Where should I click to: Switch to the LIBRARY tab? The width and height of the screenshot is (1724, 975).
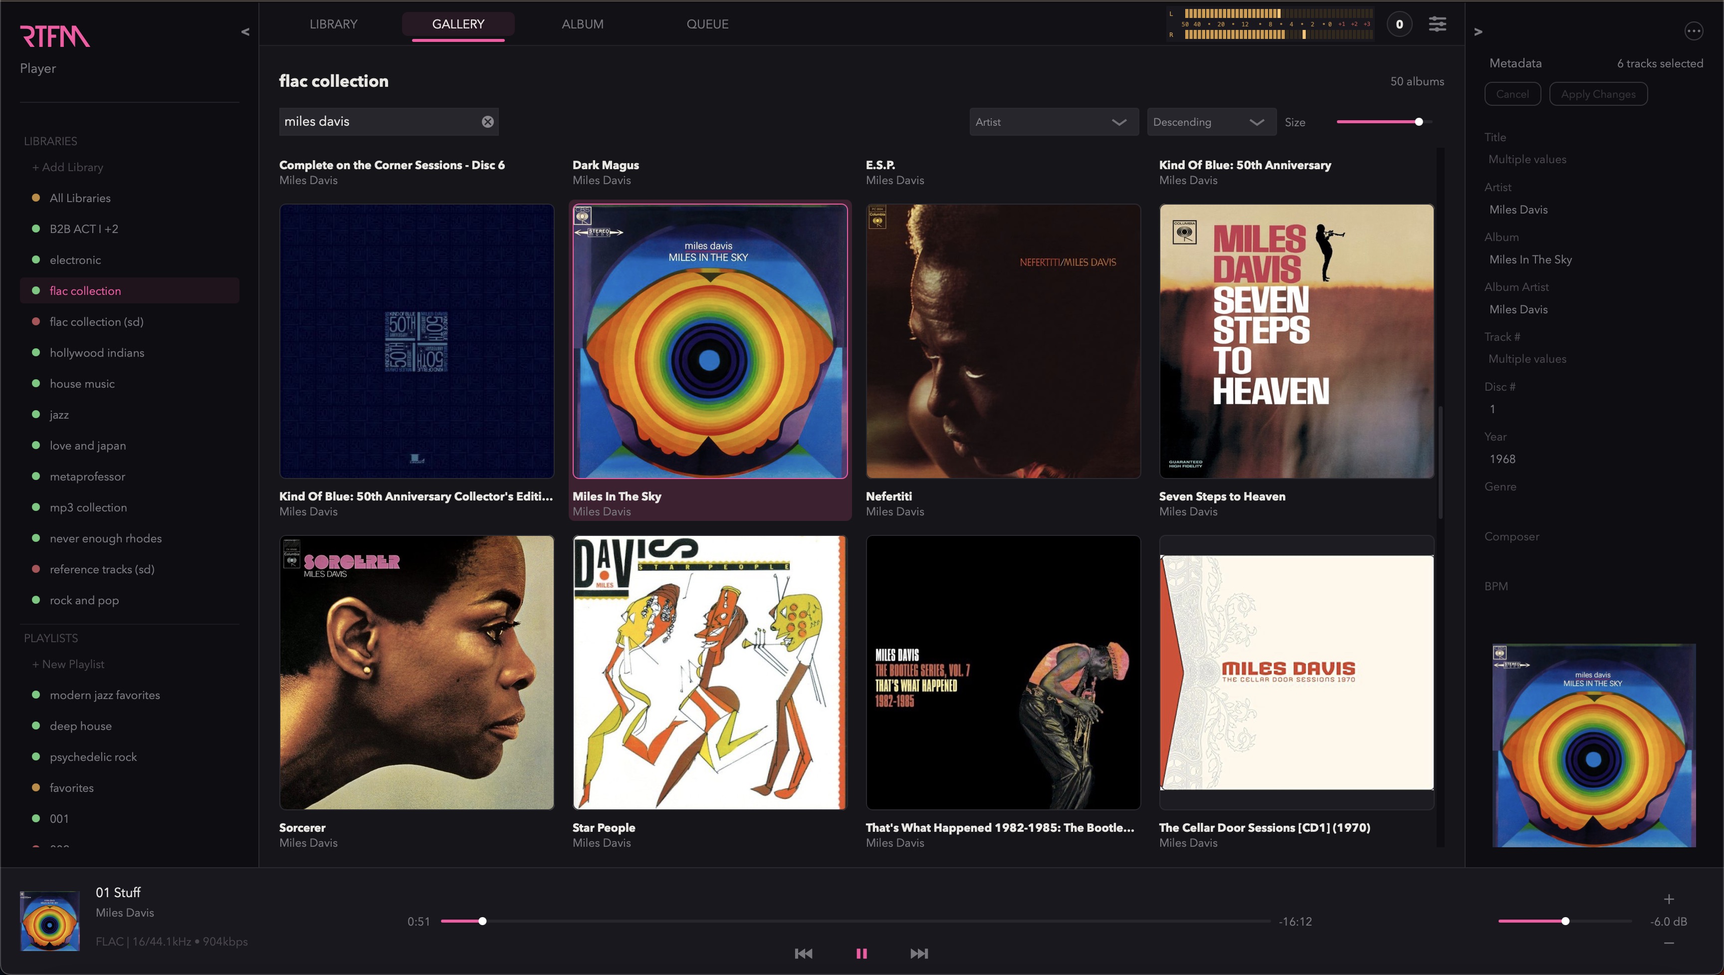(333, 24)
